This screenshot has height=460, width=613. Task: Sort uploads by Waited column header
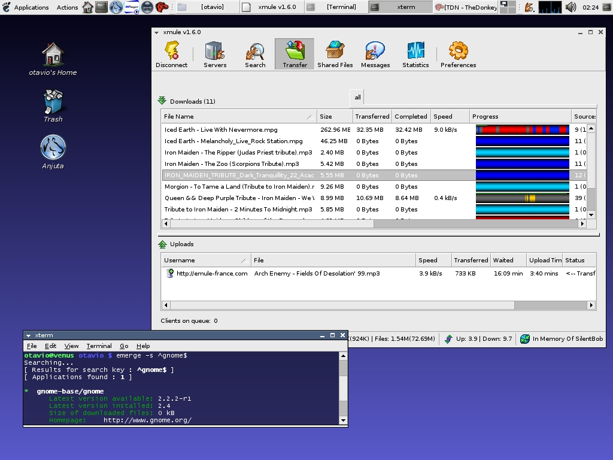tap(508, 260)
